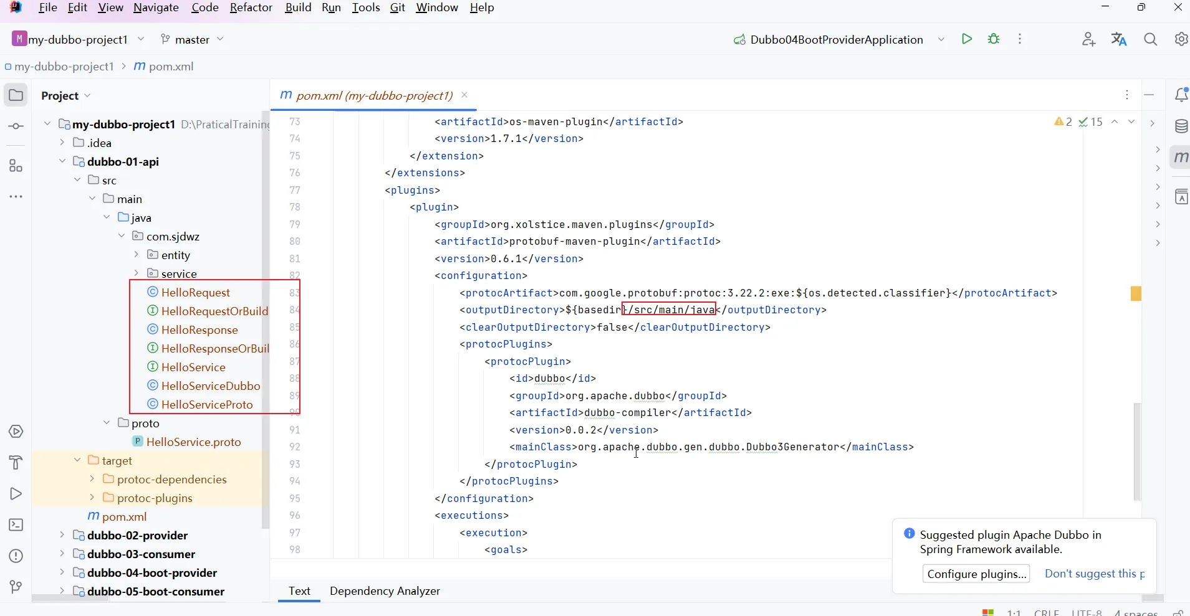
Task: Open more run actions menu
Action: (x=1020, y=39)
